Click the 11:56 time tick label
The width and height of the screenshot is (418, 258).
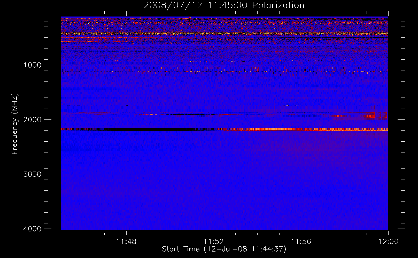pos(301,242)
